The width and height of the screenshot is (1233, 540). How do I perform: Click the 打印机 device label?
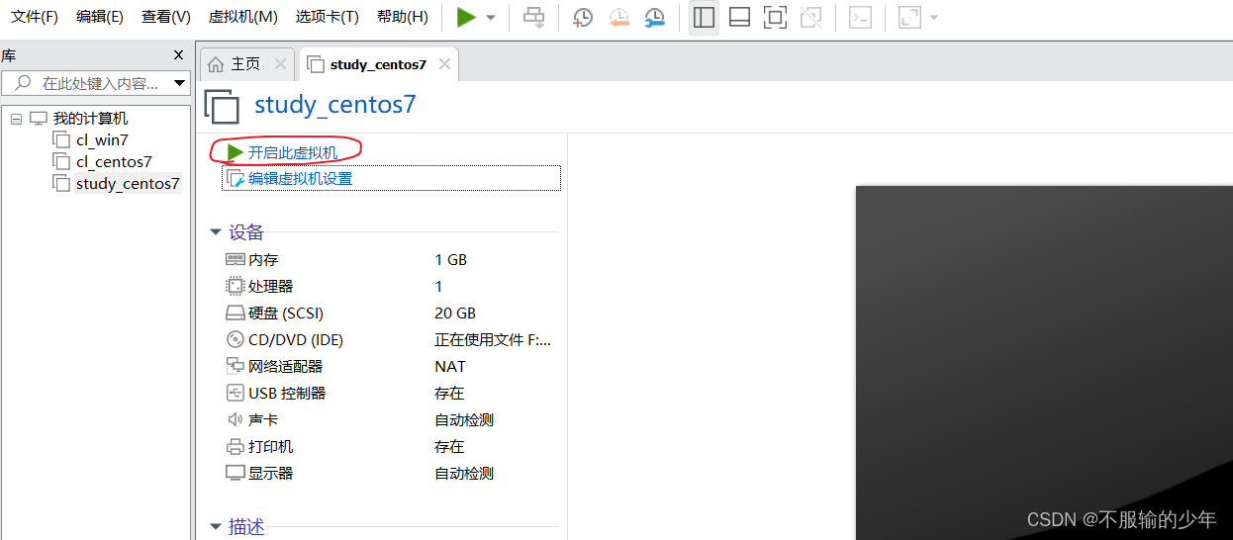coord(271,446)
